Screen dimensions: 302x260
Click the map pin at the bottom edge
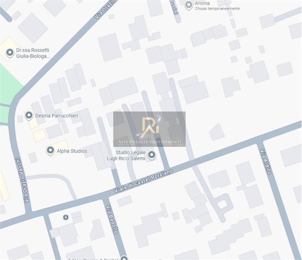(x=124, y=258)
